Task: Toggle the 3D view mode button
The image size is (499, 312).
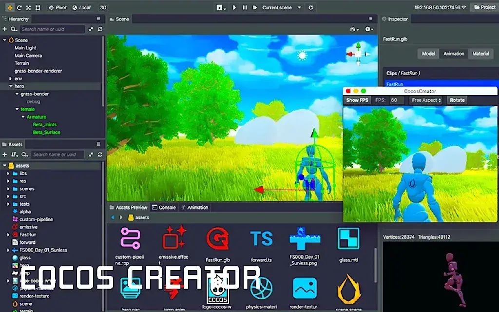Action: click(x=103, y=7)
